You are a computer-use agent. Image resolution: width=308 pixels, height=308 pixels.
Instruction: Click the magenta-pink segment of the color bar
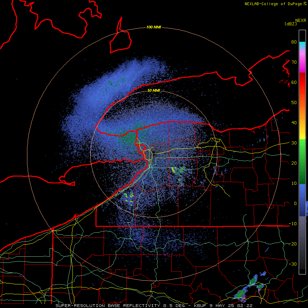[302, 61]
